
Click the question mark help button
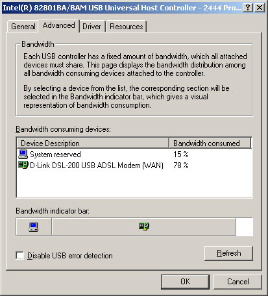click(x=248, y=8)
